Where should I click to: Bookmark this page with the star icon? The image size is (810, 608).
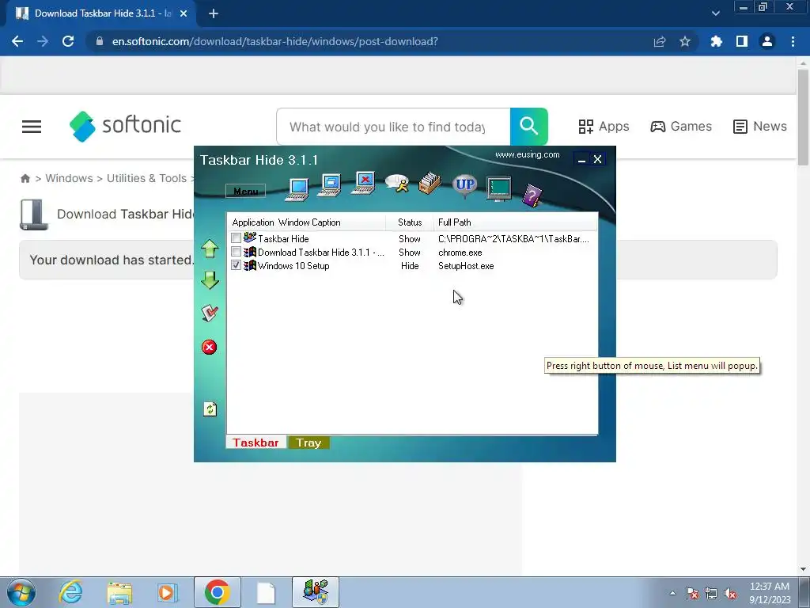(x=685, y=41)
